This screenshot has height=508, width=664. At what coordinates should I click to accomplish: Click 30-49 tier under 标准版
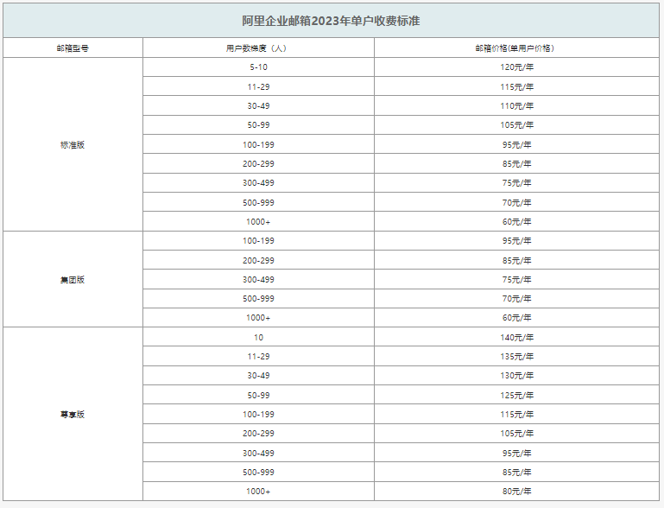[258, 106]
